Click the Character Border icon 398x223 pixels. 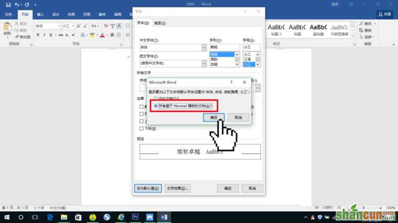coord(119,26)
